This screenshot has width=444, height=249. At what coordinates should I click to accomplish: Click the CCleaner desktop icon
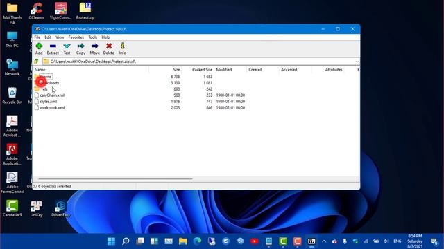coord(37,11)
